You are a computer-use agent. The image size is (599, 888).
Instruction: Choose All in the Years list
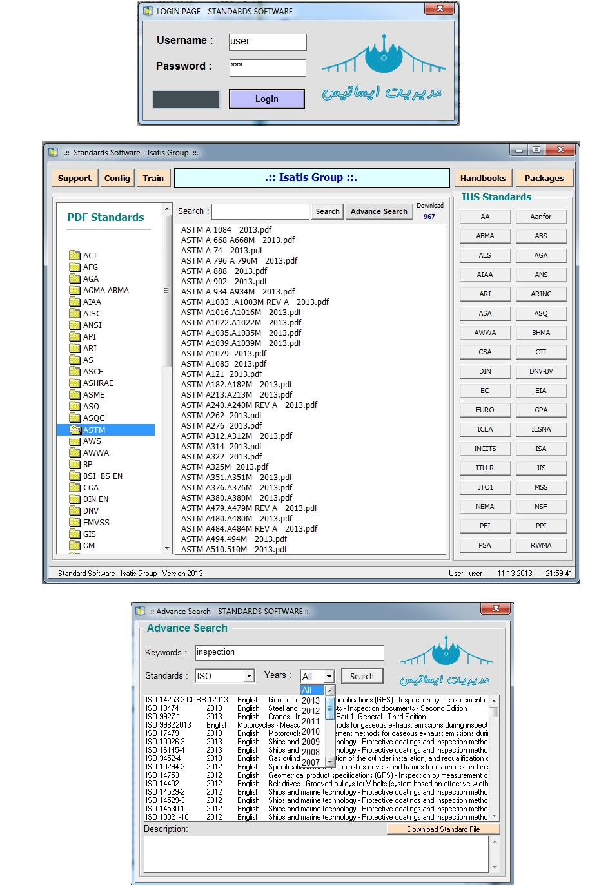[313, 690]
